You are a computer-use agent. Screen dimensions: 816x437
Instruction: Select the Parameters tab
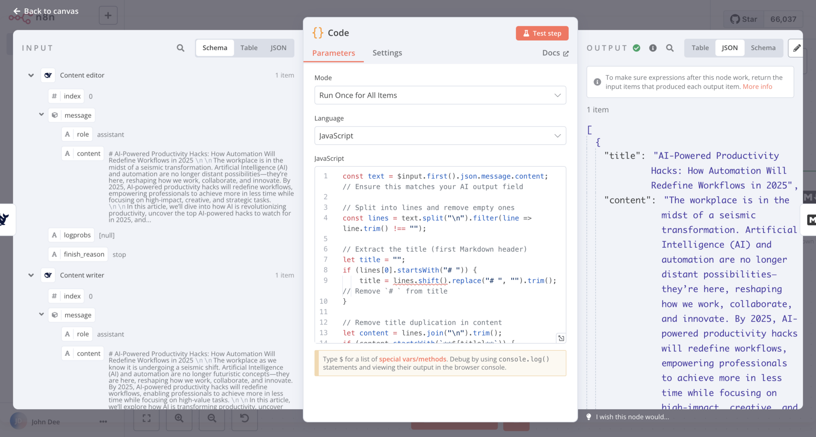pos(333,53)
